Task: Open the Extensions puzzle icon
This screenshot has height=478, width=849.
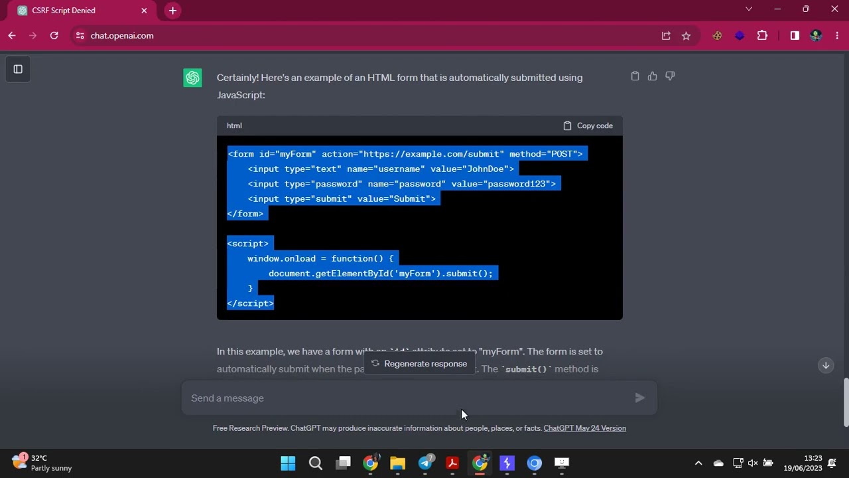Action: coord(762,36)
